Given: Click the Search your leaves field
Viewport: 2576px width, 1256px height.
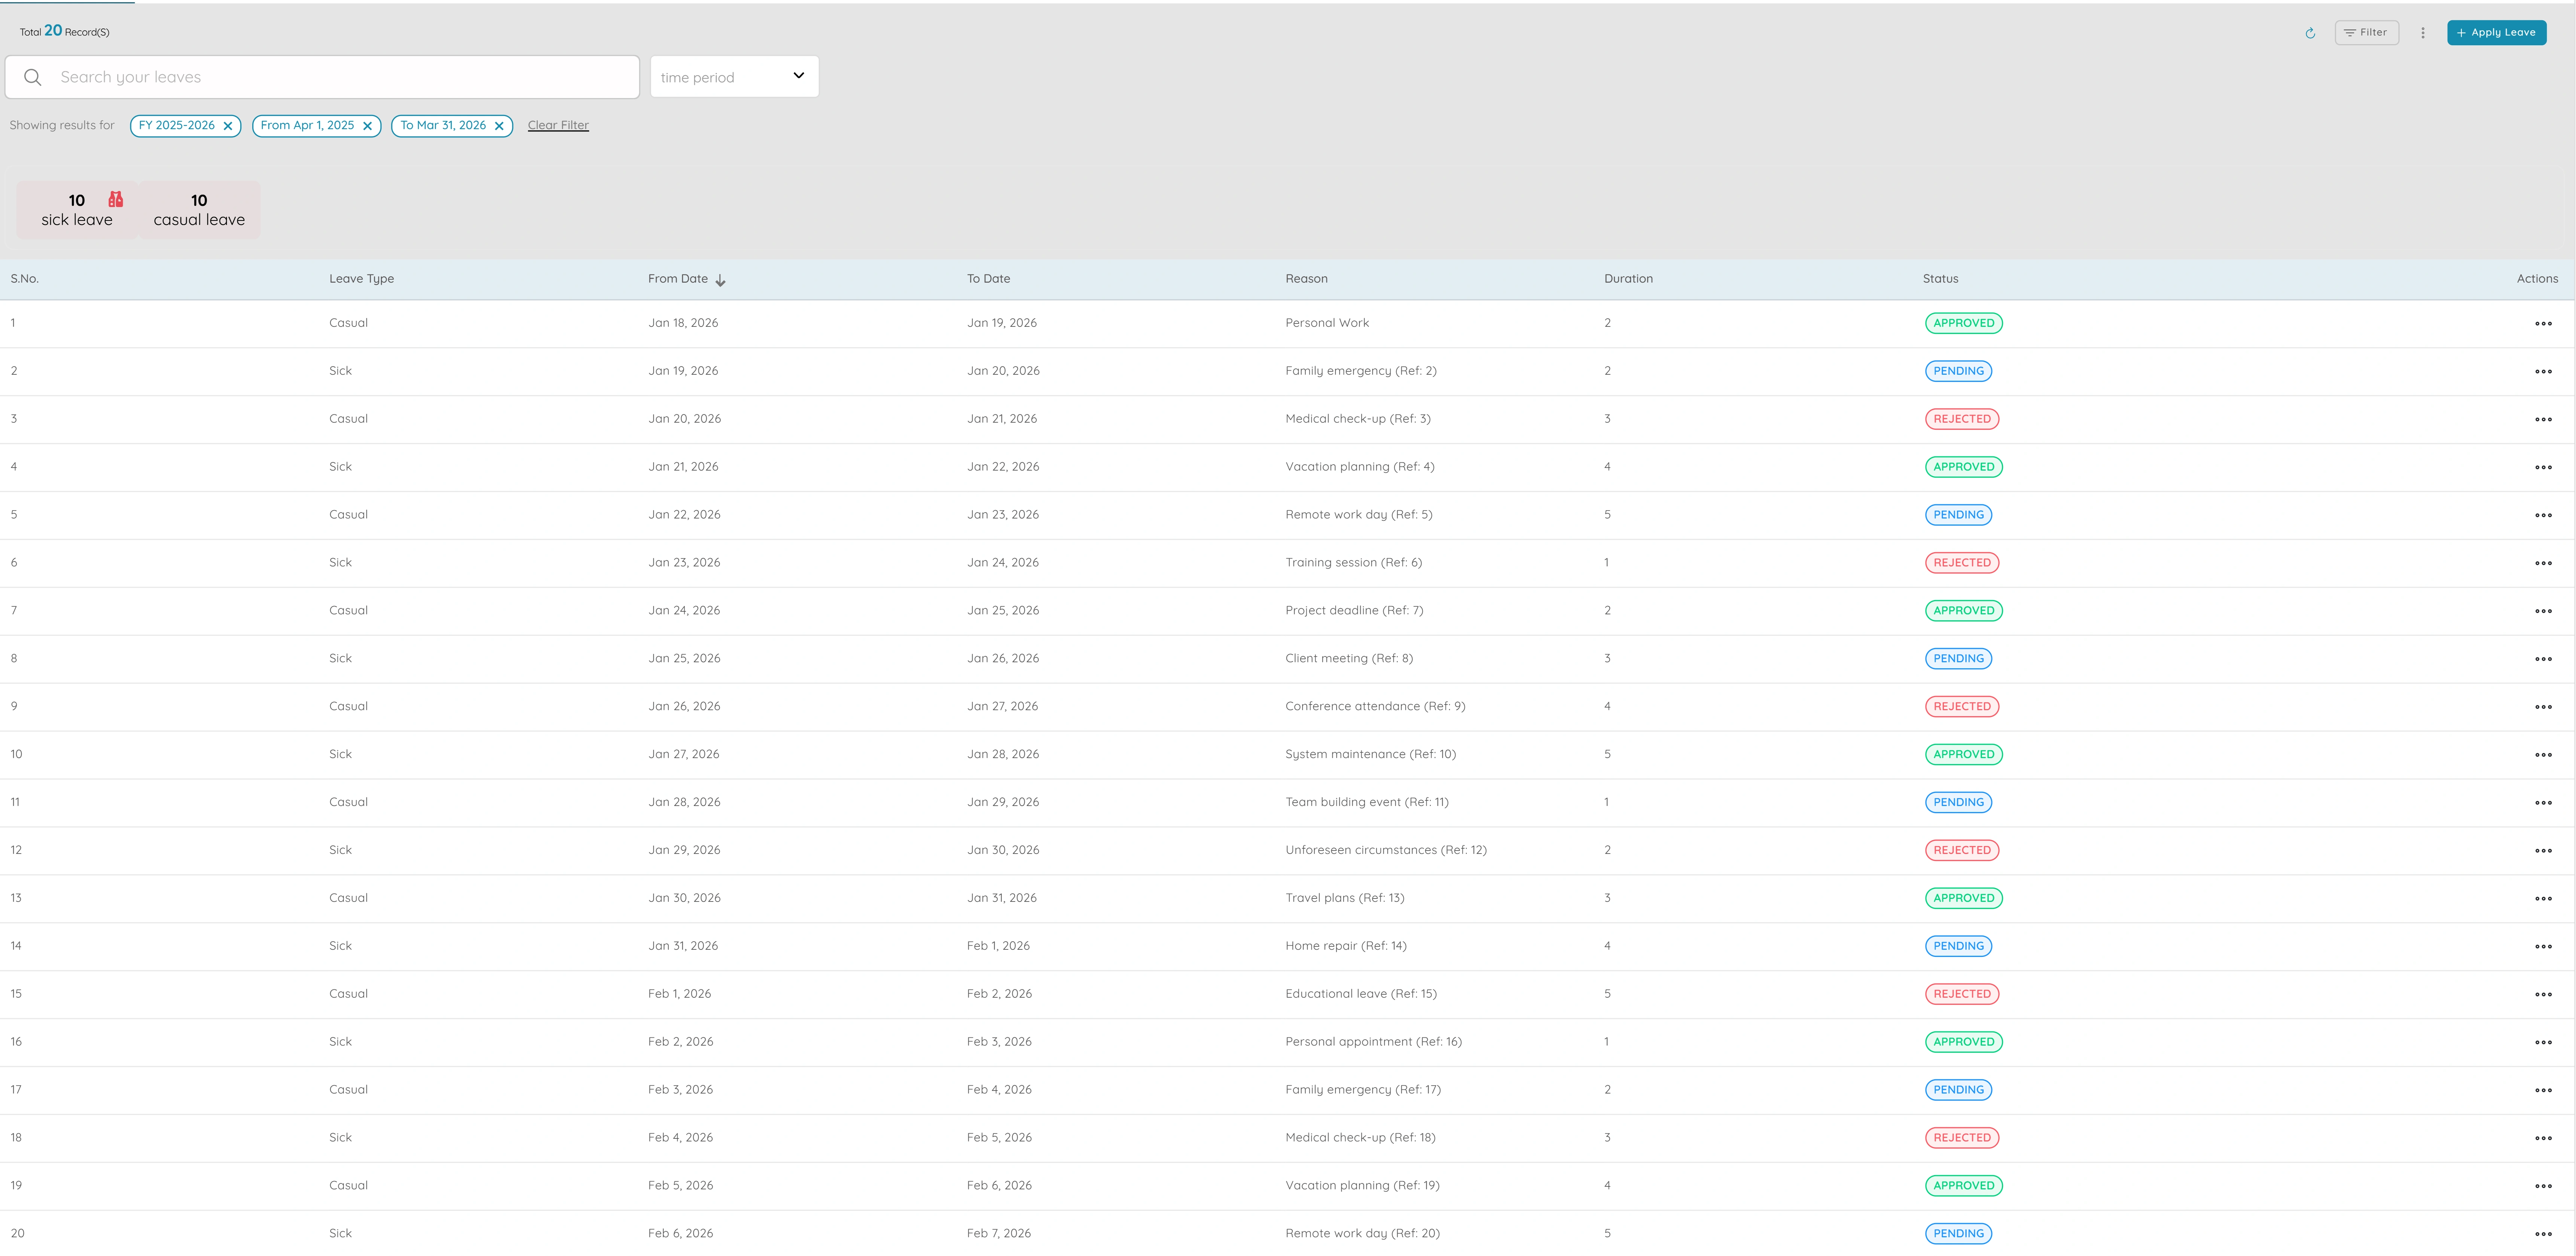Looking at the screenshot, I should [x=340, y=77].
